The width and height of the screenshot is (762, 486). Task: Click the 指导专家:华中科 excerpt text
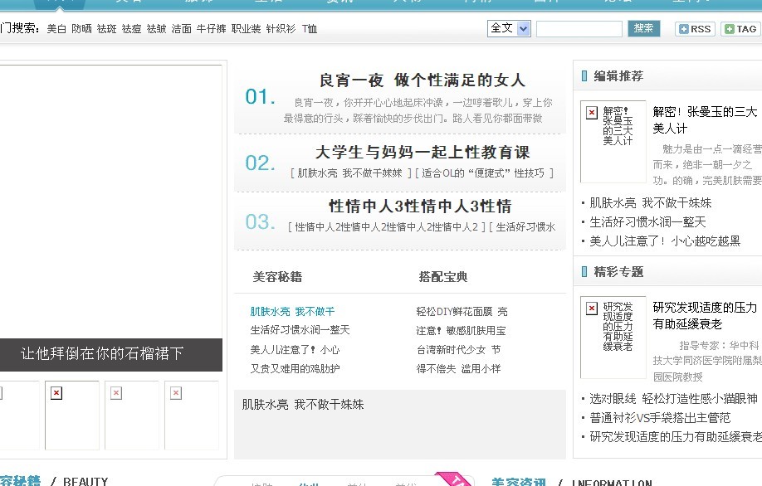(x=707, y=361)
